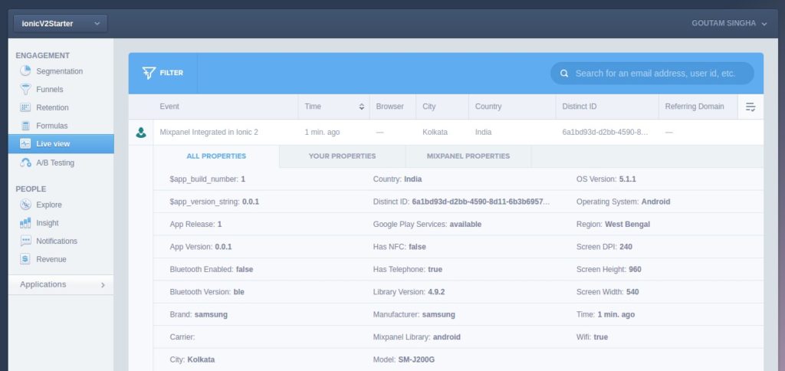
Task: Click the 'Brand: samsung' property
Action: 199,314
